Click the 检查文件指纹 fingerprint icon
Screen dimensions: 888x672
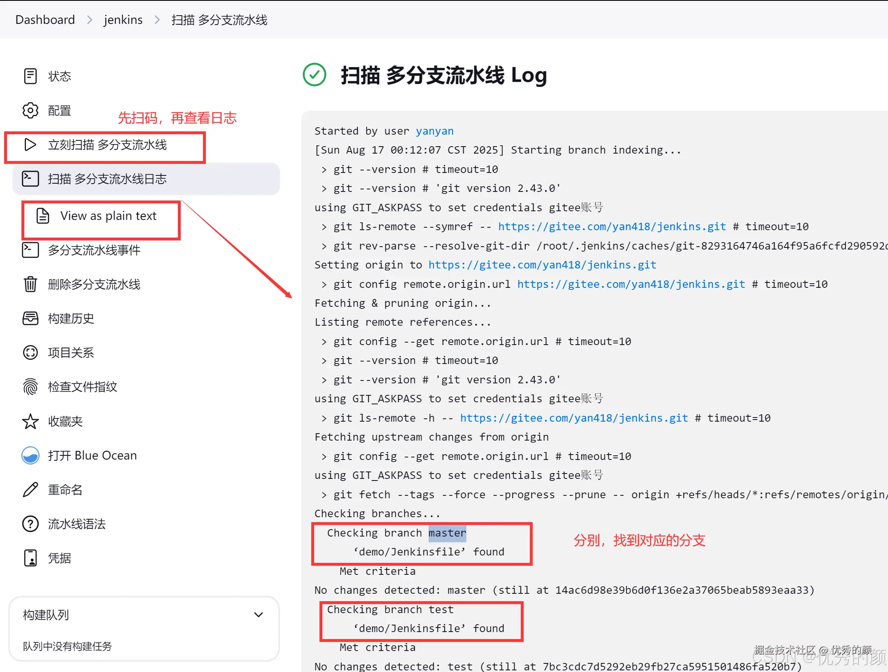(30, 387)
